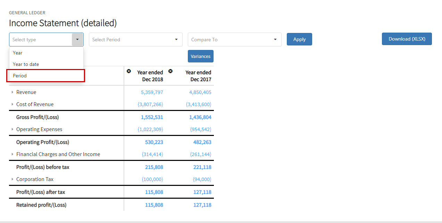442x223 pixels.
Task: Open Revenue value 4,850,405 for 2017
Action: [200, 92]
